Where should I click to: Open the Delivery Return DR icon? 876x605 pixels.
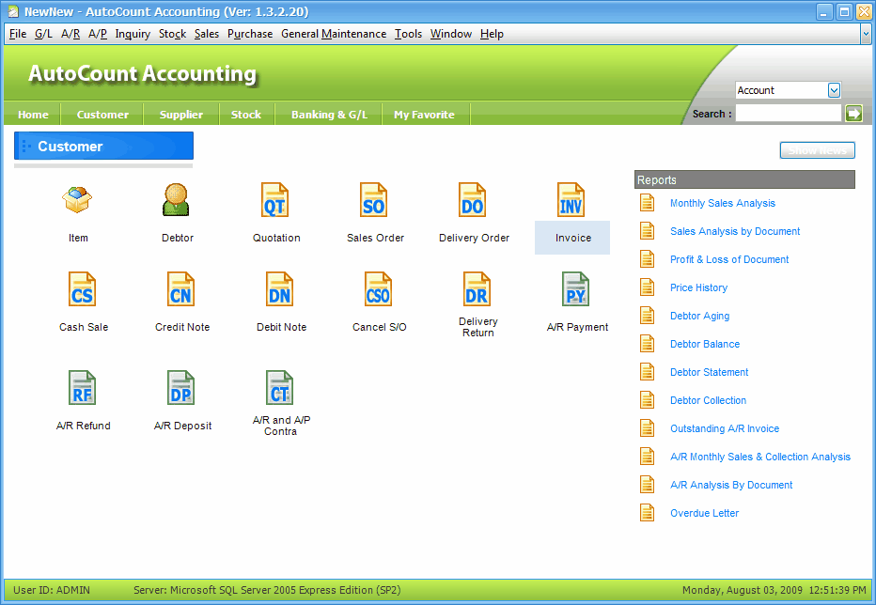[477, 289]
